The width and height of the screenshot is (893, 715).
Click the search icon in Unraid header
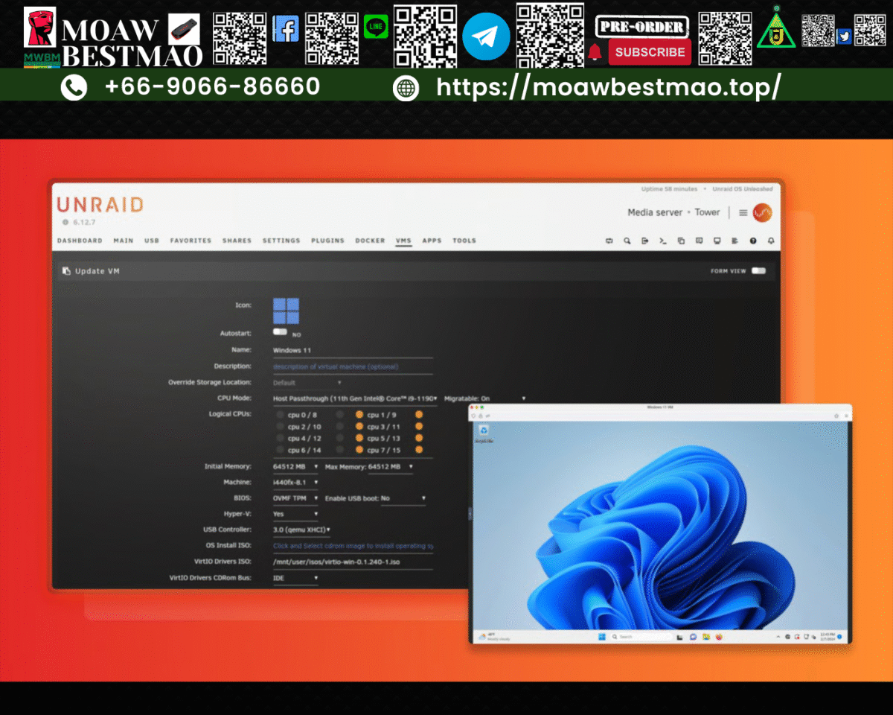[627, 241]
